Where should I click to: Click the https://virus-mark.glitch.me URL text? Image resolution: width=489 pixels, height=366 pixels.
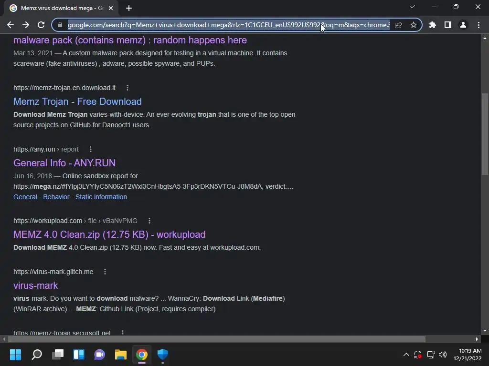[x=53, y=272]
